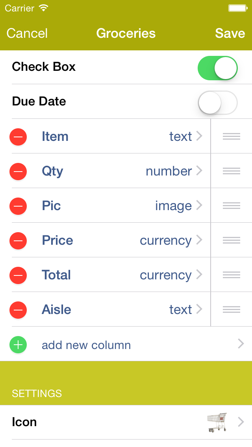Select the Aisle column row

[x=110, y=310]
